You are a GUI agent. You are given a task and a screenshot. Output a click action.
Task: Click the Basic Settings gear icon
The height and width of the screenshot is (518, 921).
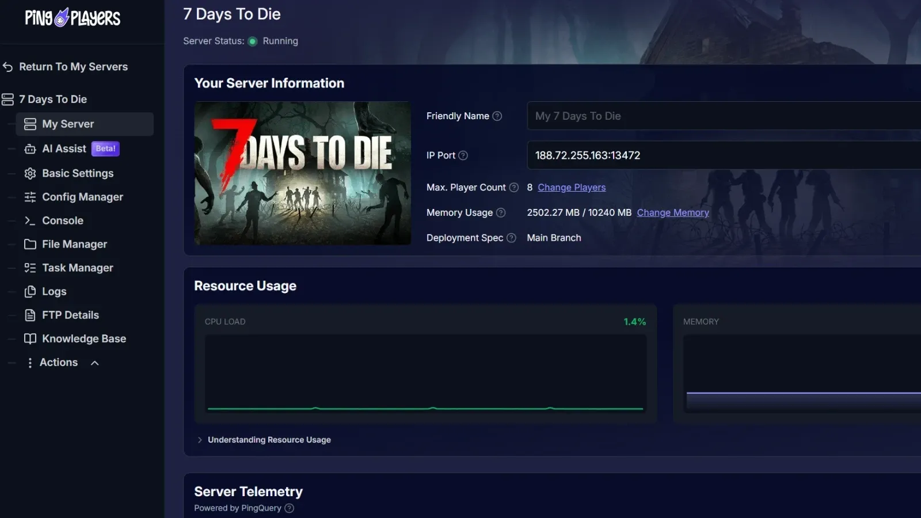click(x=30, y=173)
